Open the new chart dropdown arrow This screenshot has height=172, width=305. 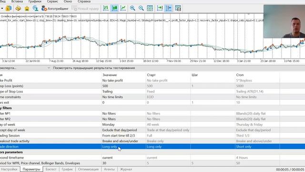[2, 9]
